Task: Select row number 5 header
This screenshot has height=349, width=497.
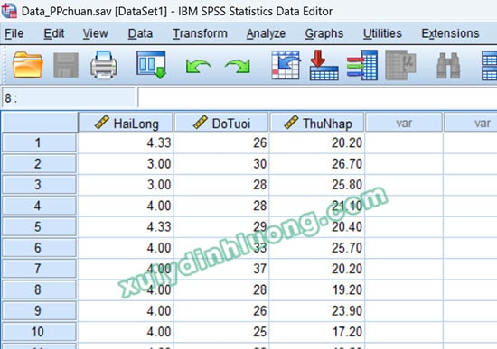Action: (x=39, y=226)
